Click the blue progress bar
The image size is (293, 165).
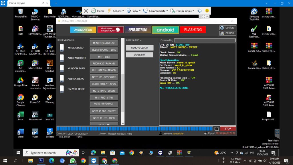134,129
